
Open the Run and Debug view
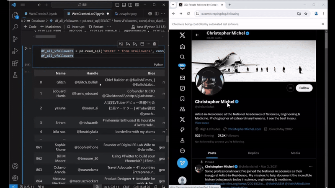(x=15, y=51)
